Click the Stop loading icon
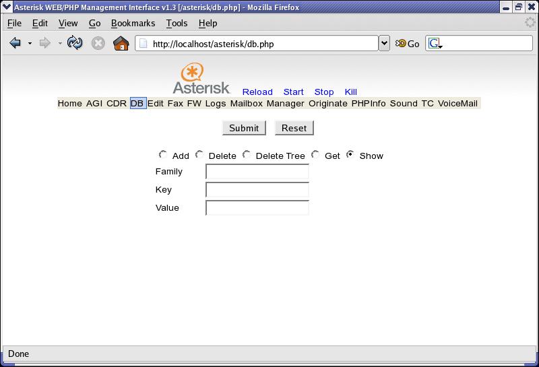The width and height of the screenshot is (539, 367). [98, 44]
